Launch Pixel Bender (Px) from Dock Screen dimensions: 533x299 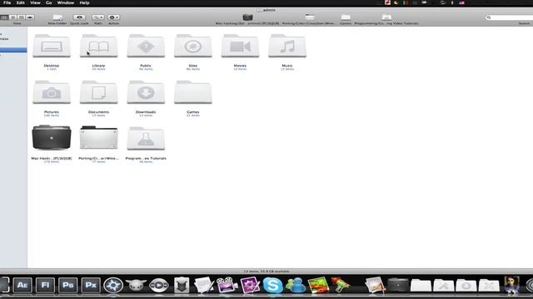coord(91,285)
